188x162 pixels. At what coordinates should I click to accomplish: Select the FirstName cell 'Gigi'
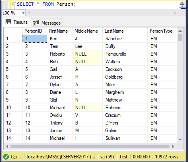[x=60, y=100]
